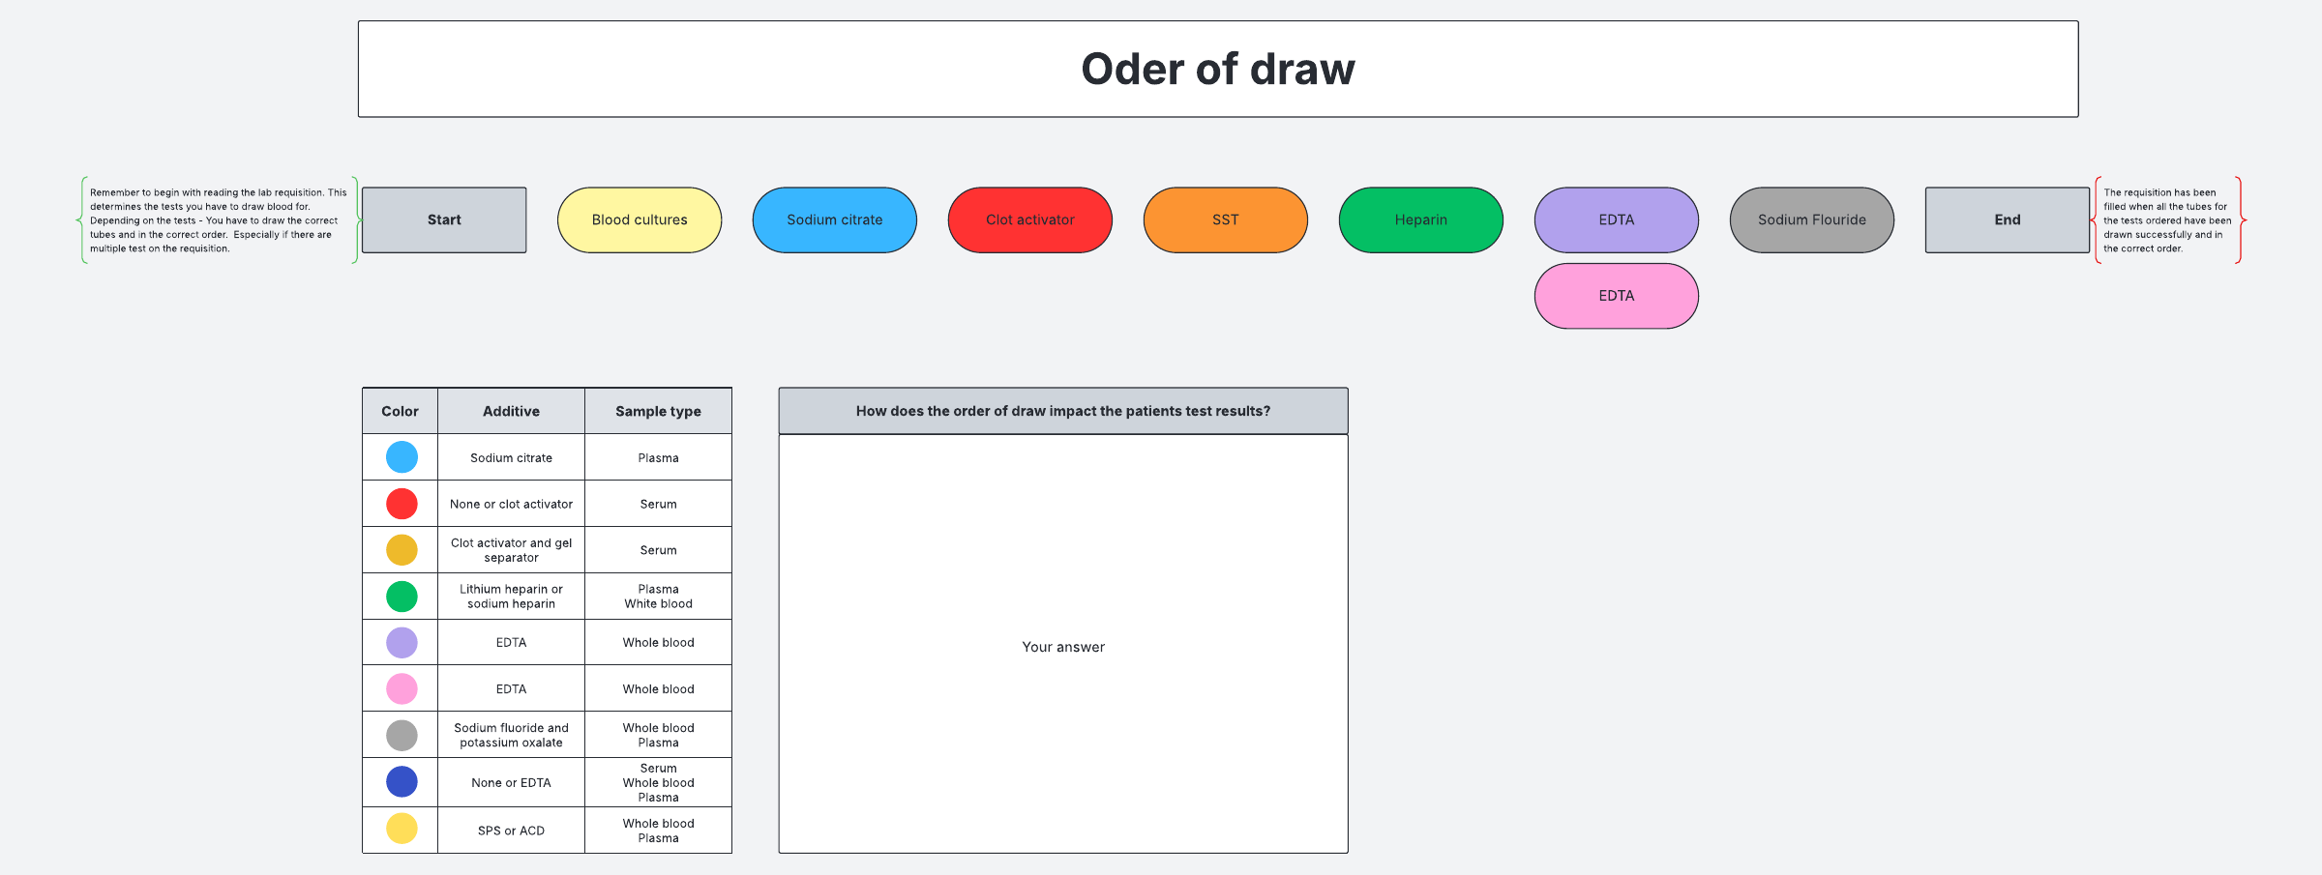The width and height of the screenshot is (2322, 875).
Task: Click the "Oder of draw" title box
Action: point(1217,70)
